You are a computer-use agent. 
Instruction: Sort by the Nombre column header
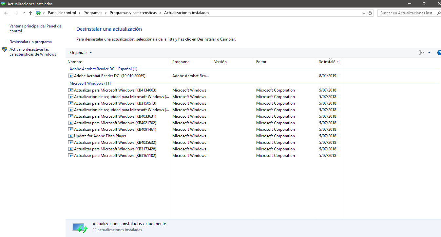[119, 62]
